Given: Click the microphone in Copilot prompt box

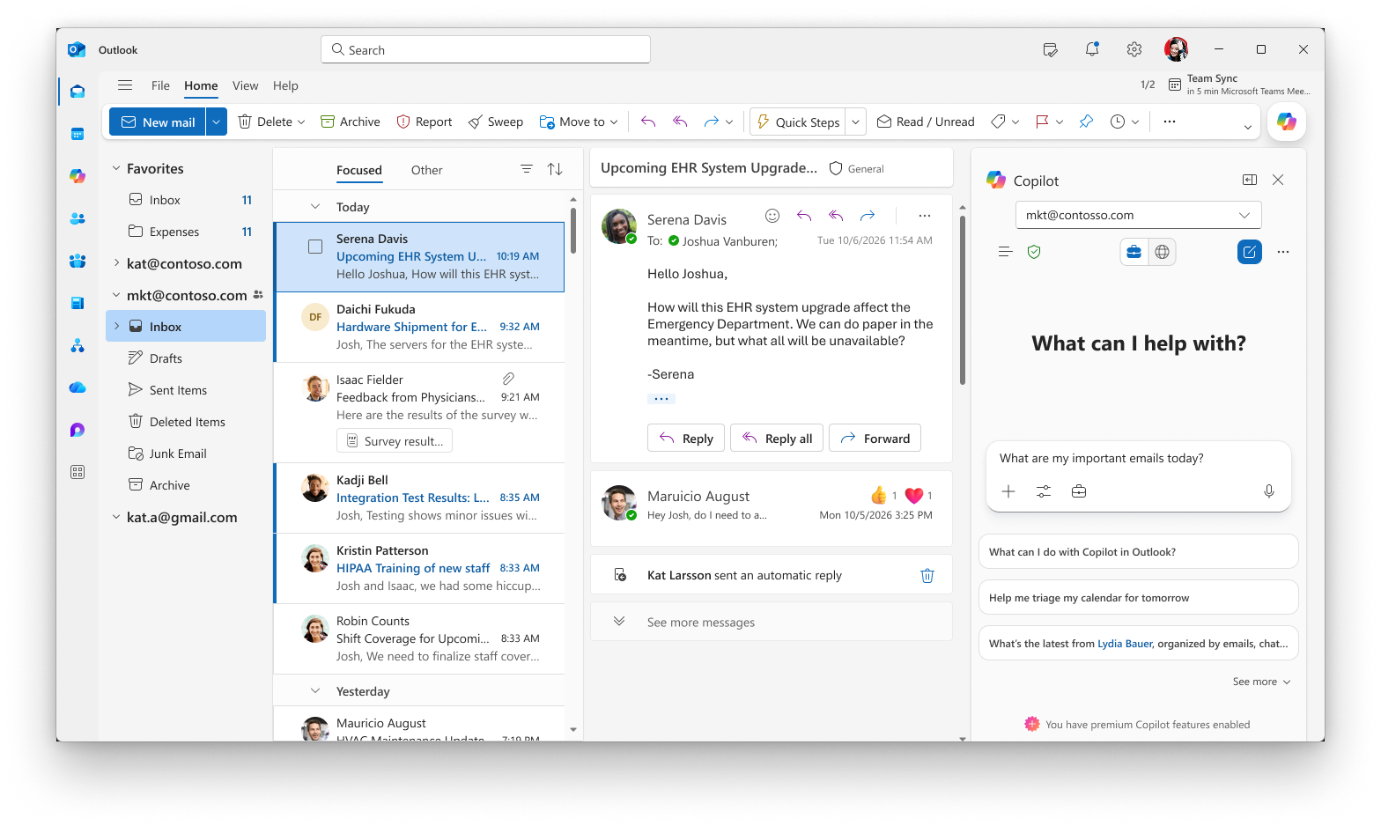Looking at the screenshot, I should (x=1269, y=491).
